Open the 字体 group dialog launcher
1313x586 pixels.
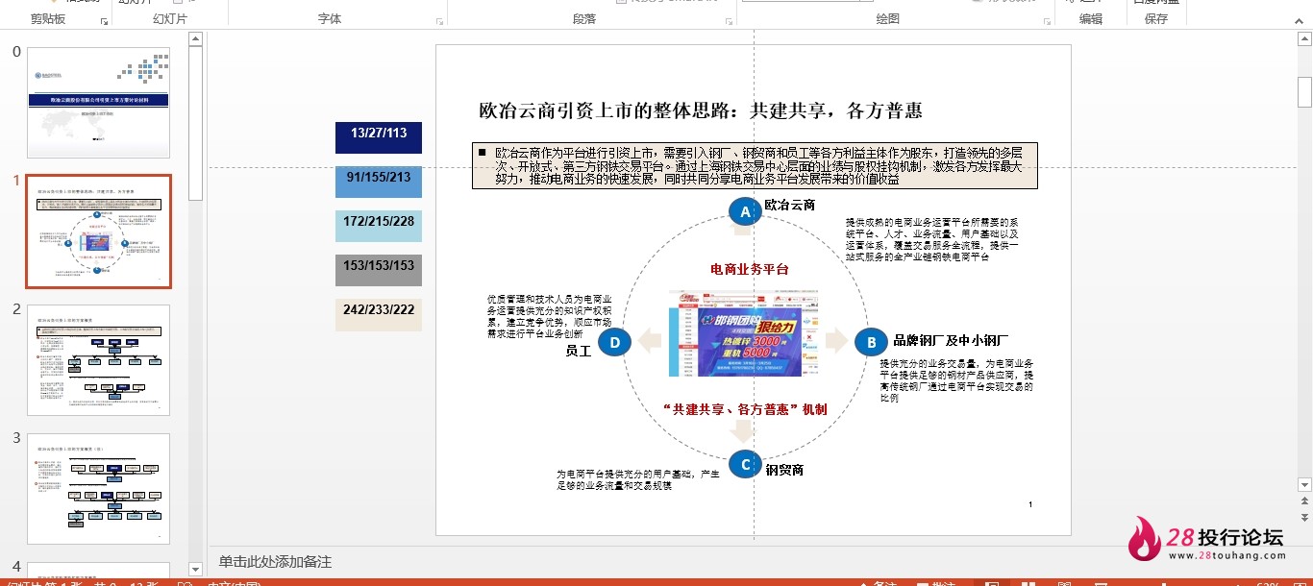(440, 20)
